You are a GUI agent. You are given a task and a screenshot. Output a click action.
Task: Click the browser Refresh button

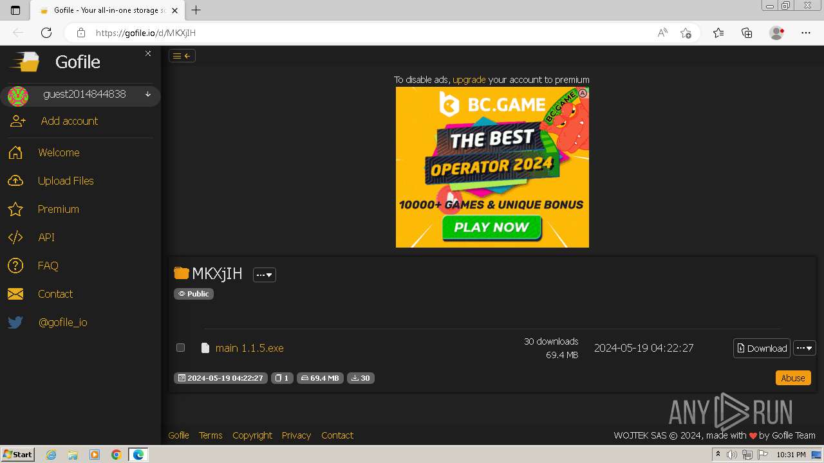coord(46,33)
